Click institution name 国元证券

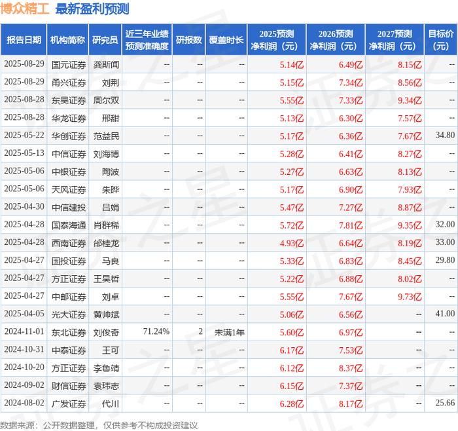69,65
